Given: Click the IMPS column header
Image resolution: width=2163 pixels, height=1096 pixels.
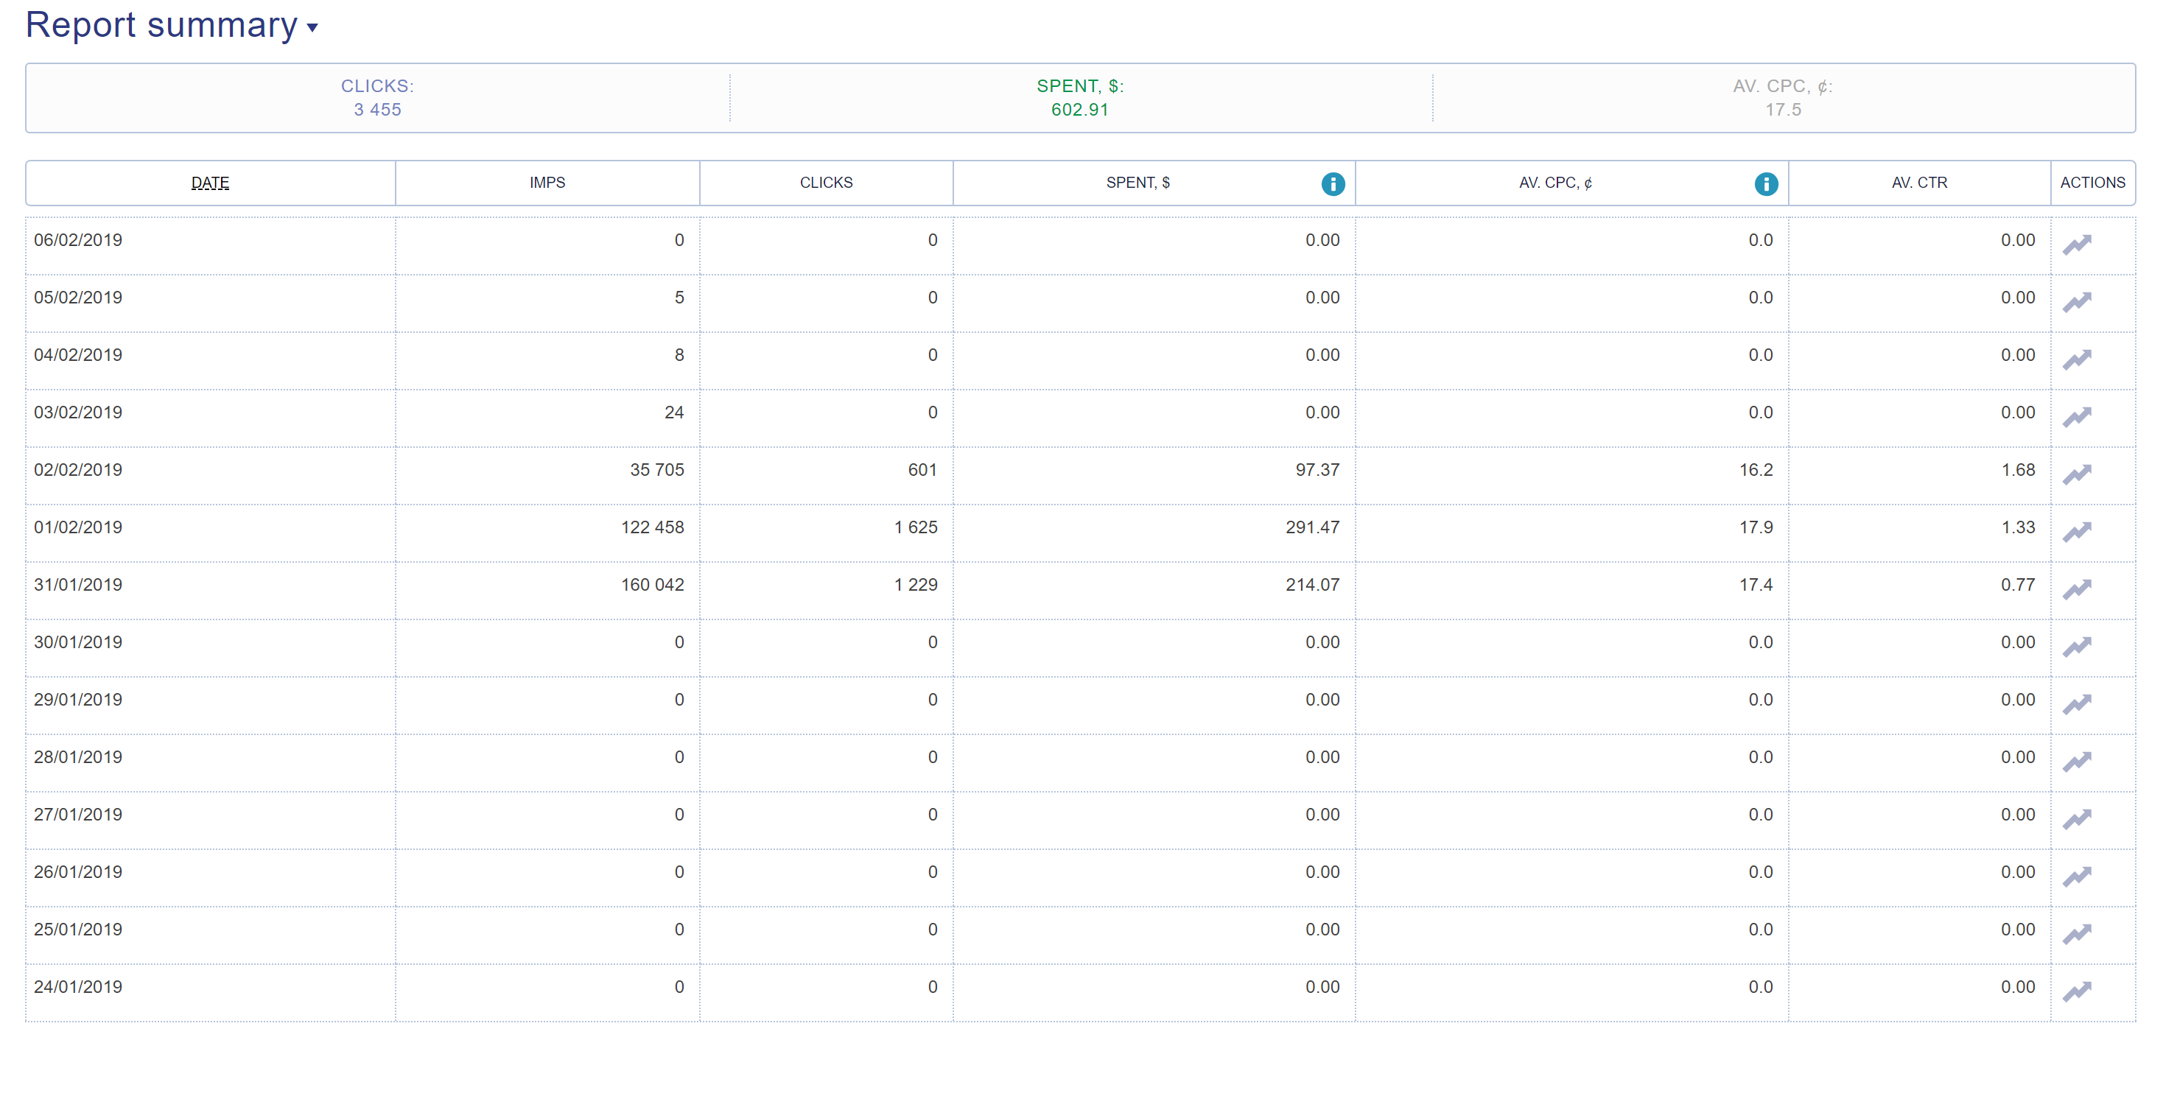Looking at the screenshot, I should (547, 183).
